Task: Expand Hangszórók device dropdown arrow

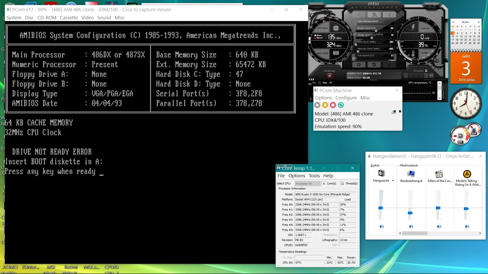Action: tap(393, 181)
